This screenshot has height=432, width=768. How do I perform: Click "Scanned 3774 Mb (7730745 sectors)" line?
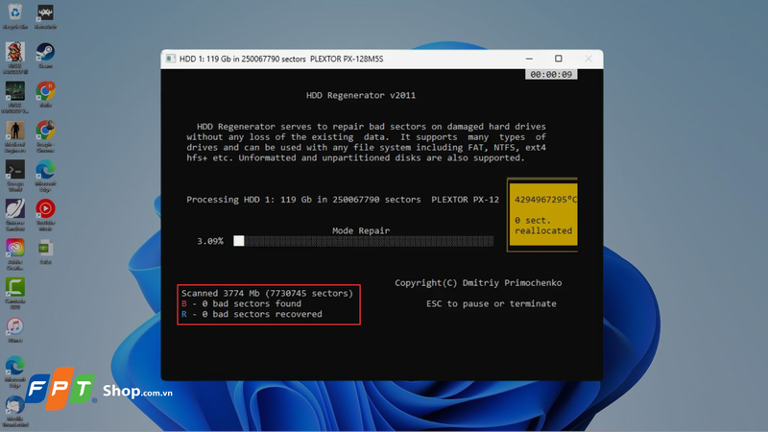coord(267,294)
